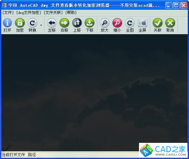Open the [帮助] menu

tap(71, 12)
